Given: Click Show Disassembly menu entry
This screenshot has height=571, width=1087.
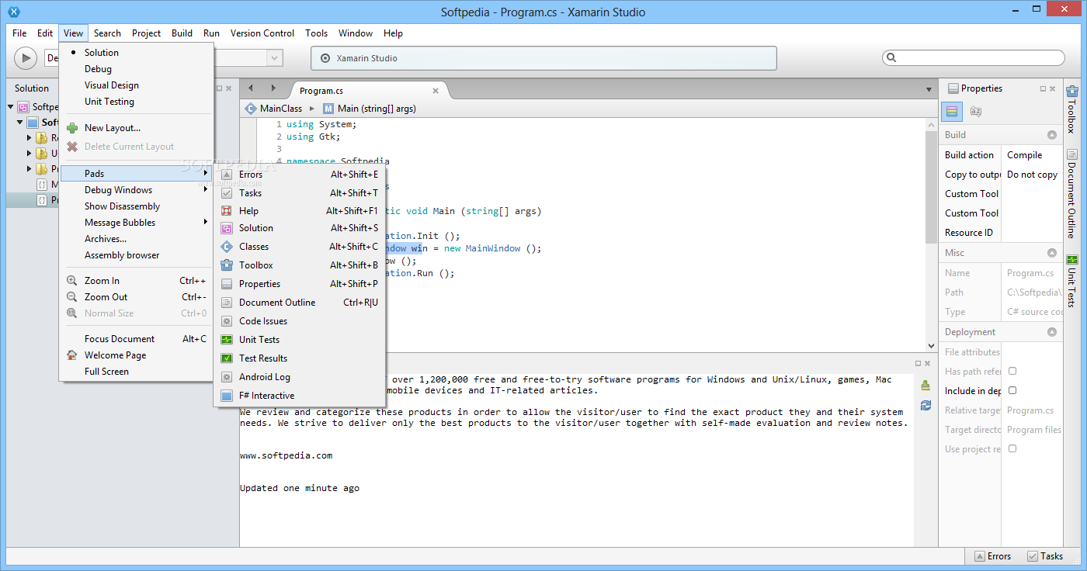Looking at the screenshot, I should [137, 206].
